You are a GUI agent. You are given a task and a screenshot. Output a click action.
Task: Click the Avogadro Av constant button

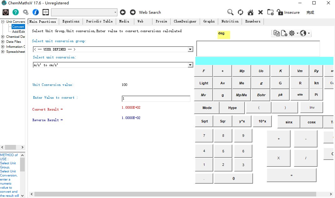click(x=222, y=83)
